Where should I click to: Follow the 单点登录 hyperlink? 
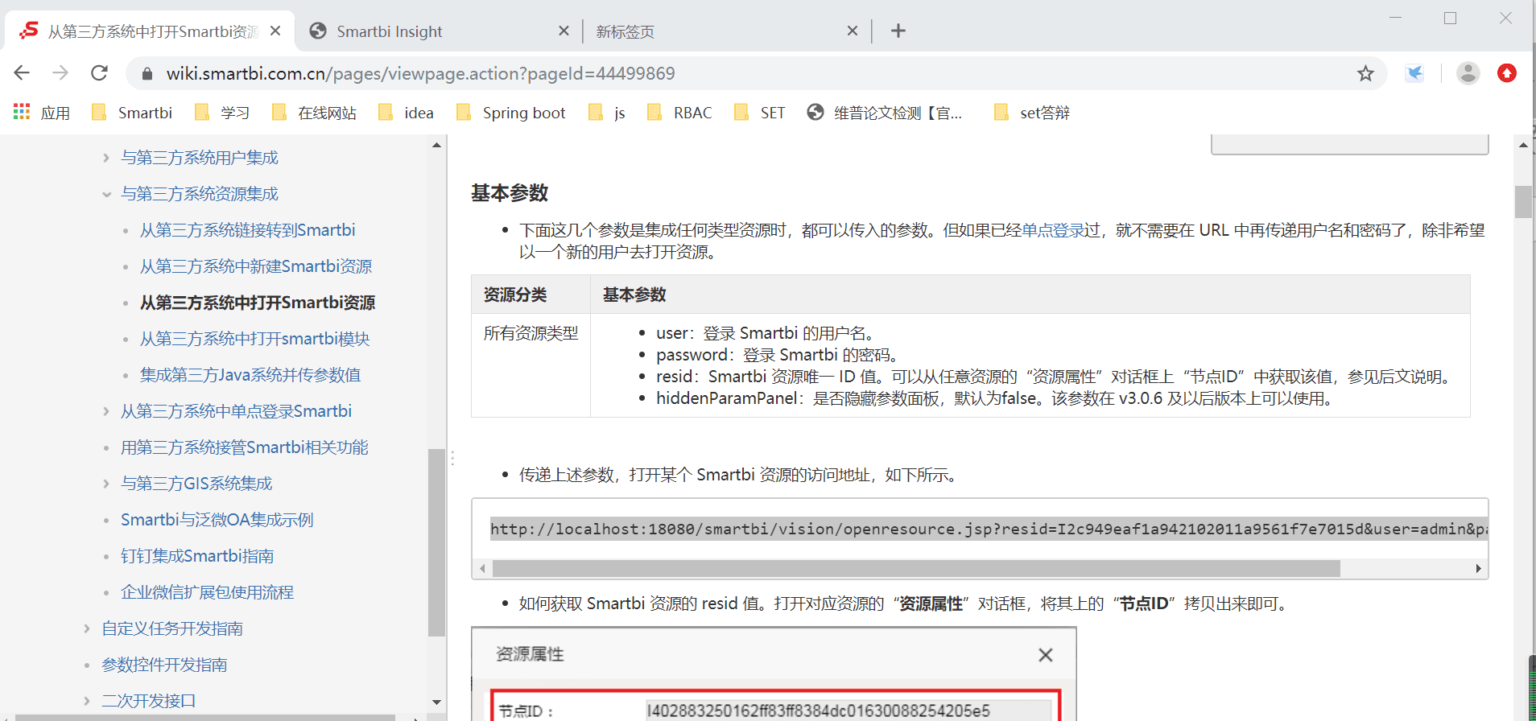tap(1052, 230)
